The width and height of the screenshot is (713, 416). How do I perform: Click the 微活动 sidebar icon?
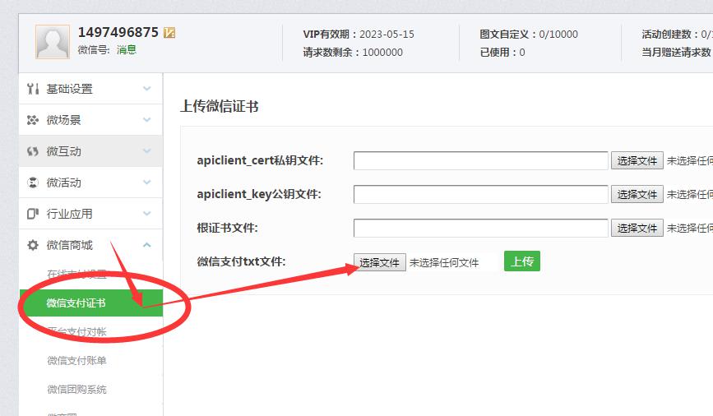33,183
